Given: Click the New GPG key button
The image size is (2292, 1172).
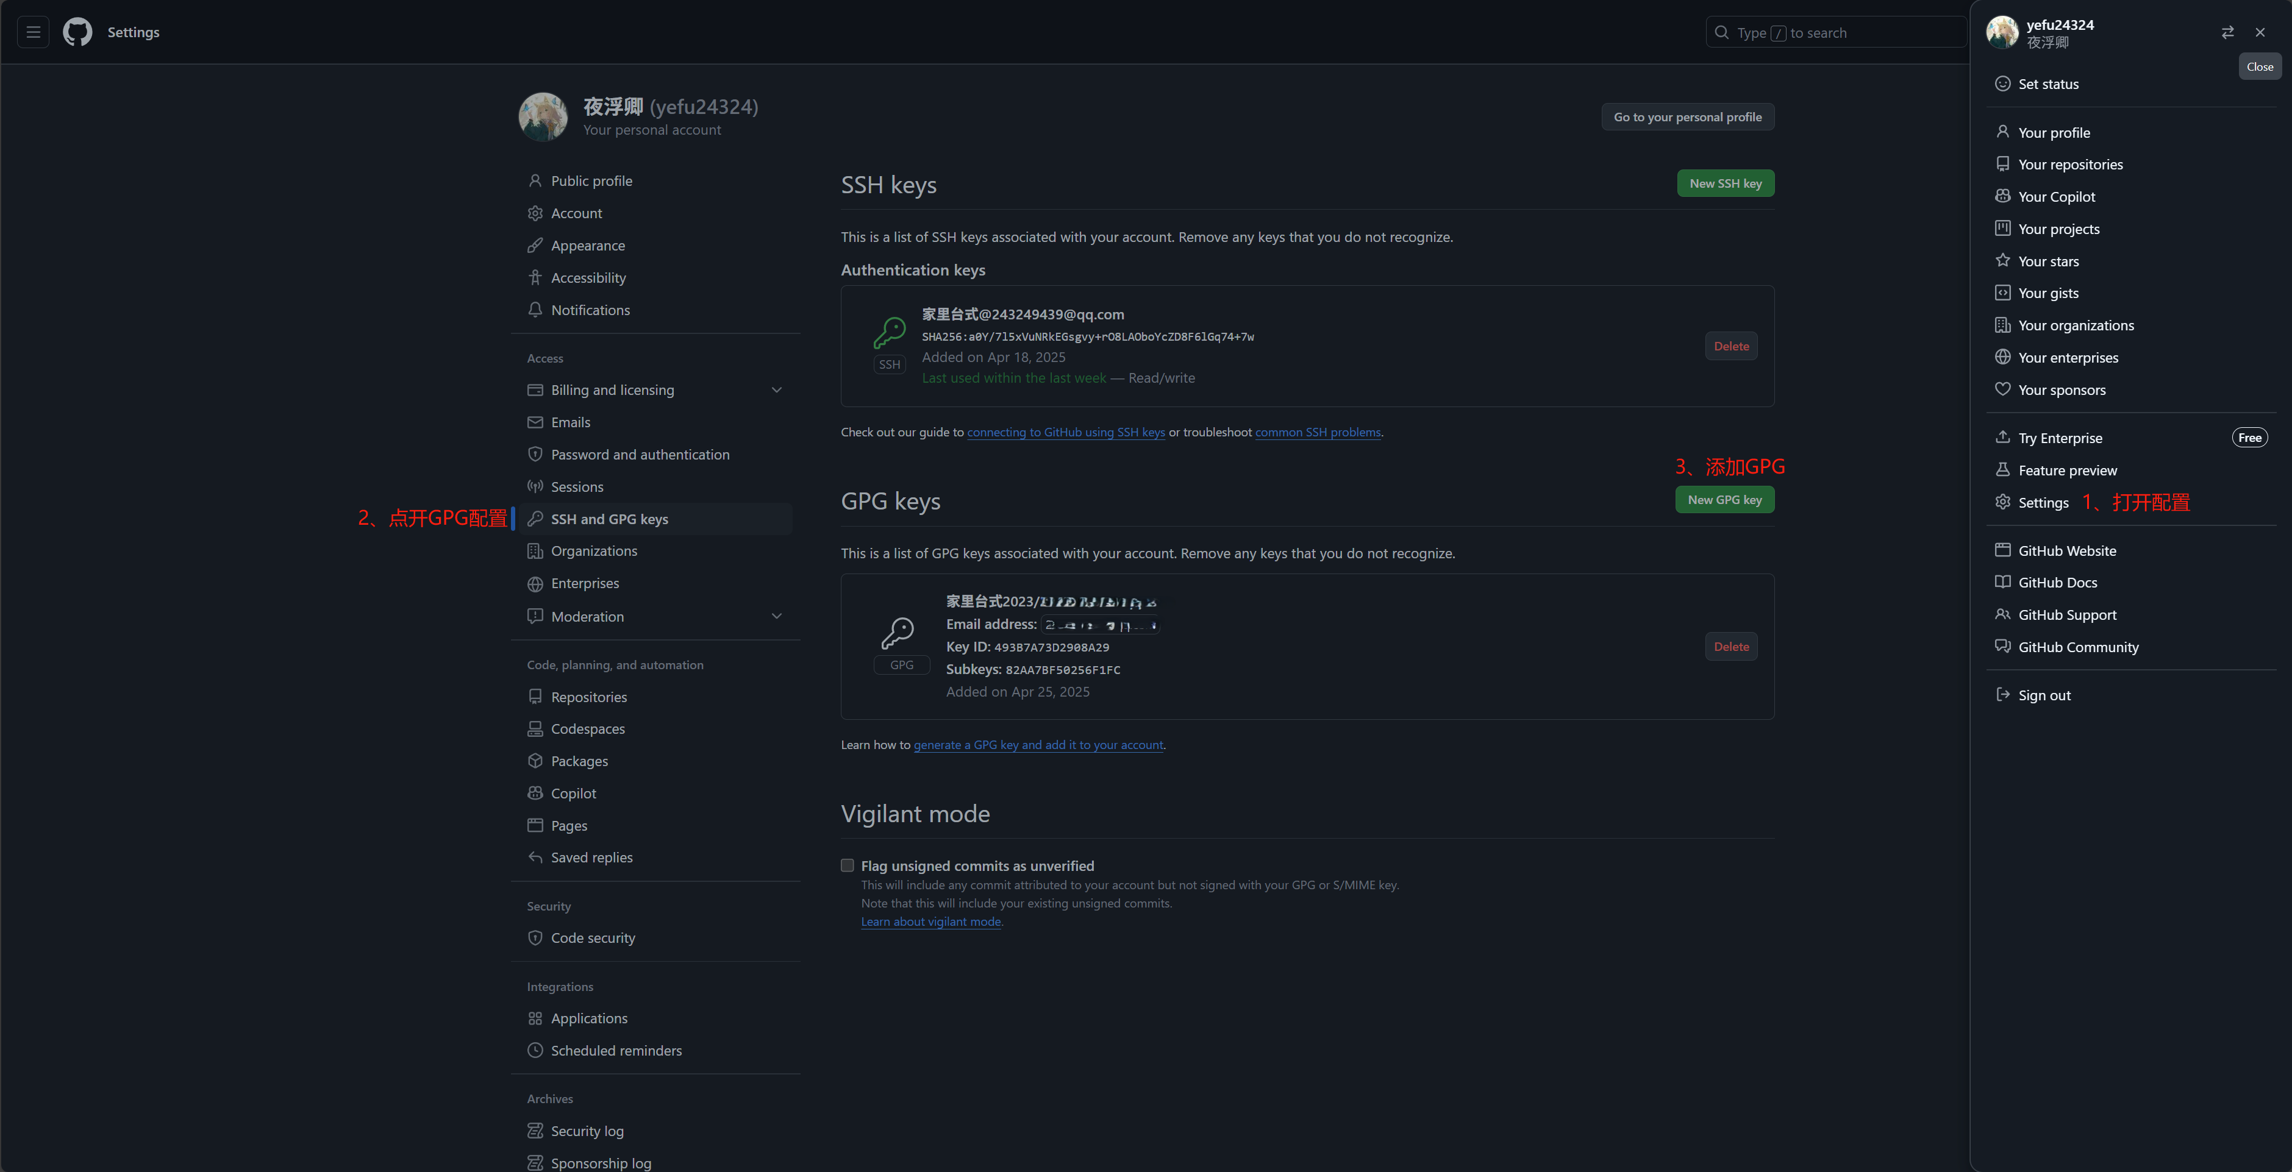Looking at the screenshot, I should click(x=1724, y=500).
